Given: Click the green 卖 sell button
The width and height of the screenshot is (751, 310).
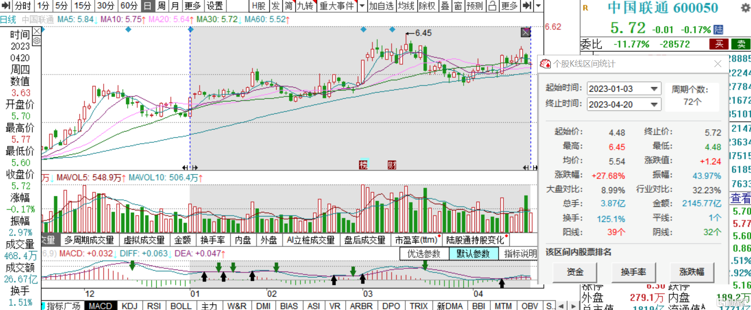Looking at the screenshot, I should coord(741,44).
